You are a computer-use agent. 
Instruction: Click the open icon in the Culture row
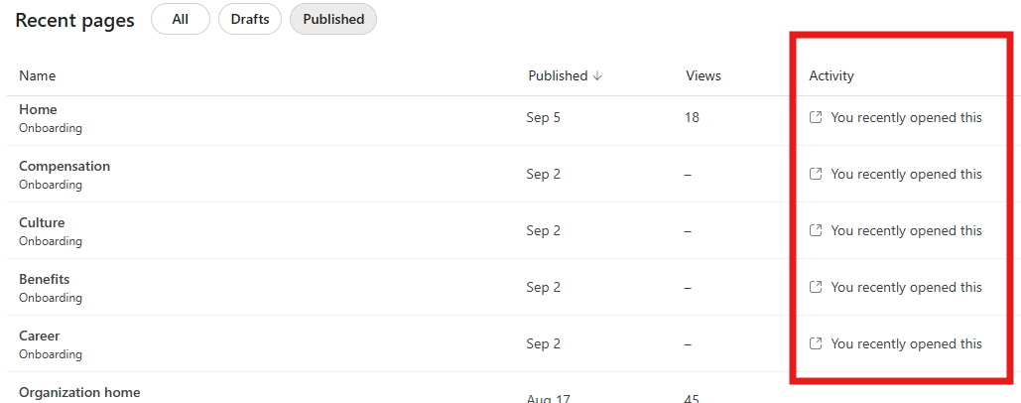pyautogui.click(x=816, y=230)
